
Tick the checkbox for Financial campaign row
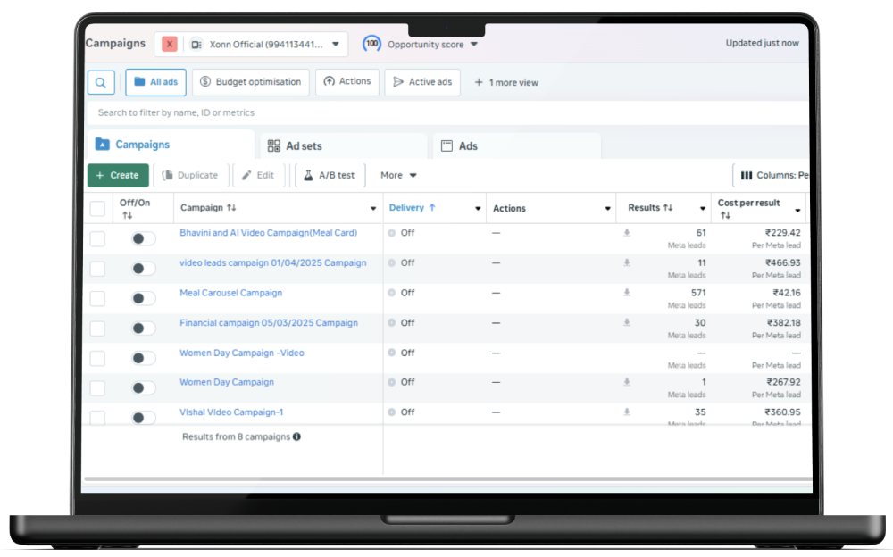[x=97, y=328]
